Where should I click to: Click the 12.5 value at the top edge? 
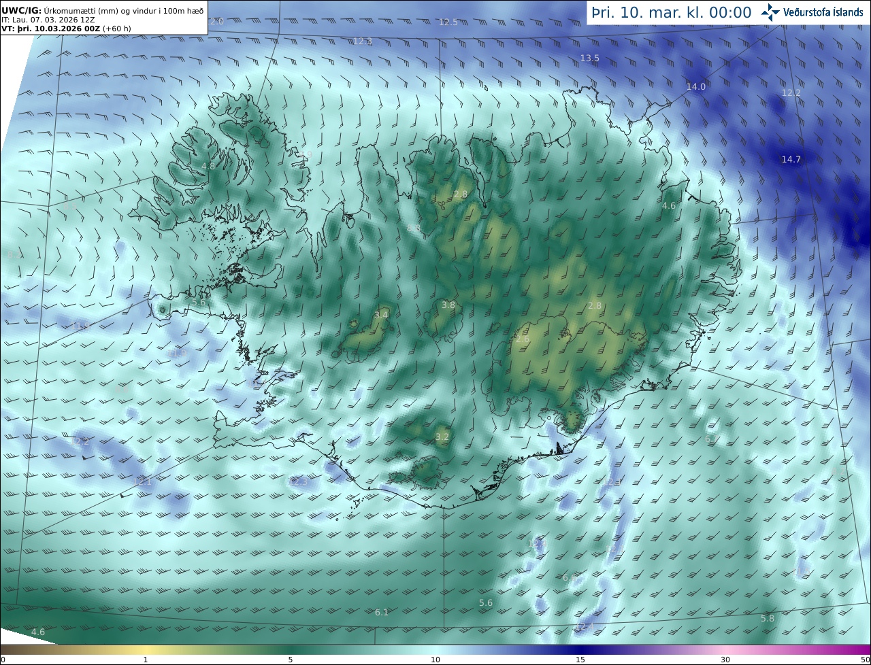click(448, 22)
